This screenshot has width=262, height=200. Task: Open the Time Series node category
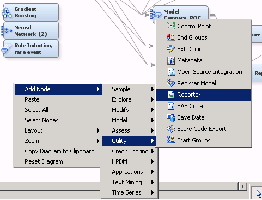[x=129, y=192]
